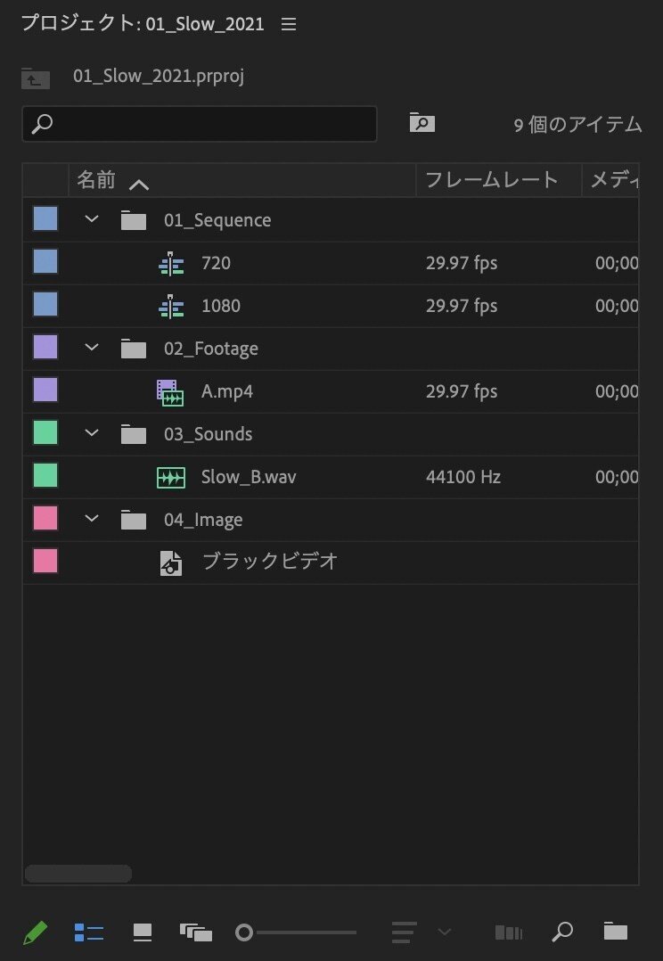The height and width of the screenshot is (961, 663).
Task: Switch to Icon View mode
Action: pyautogui.click(x=142, y=932)
